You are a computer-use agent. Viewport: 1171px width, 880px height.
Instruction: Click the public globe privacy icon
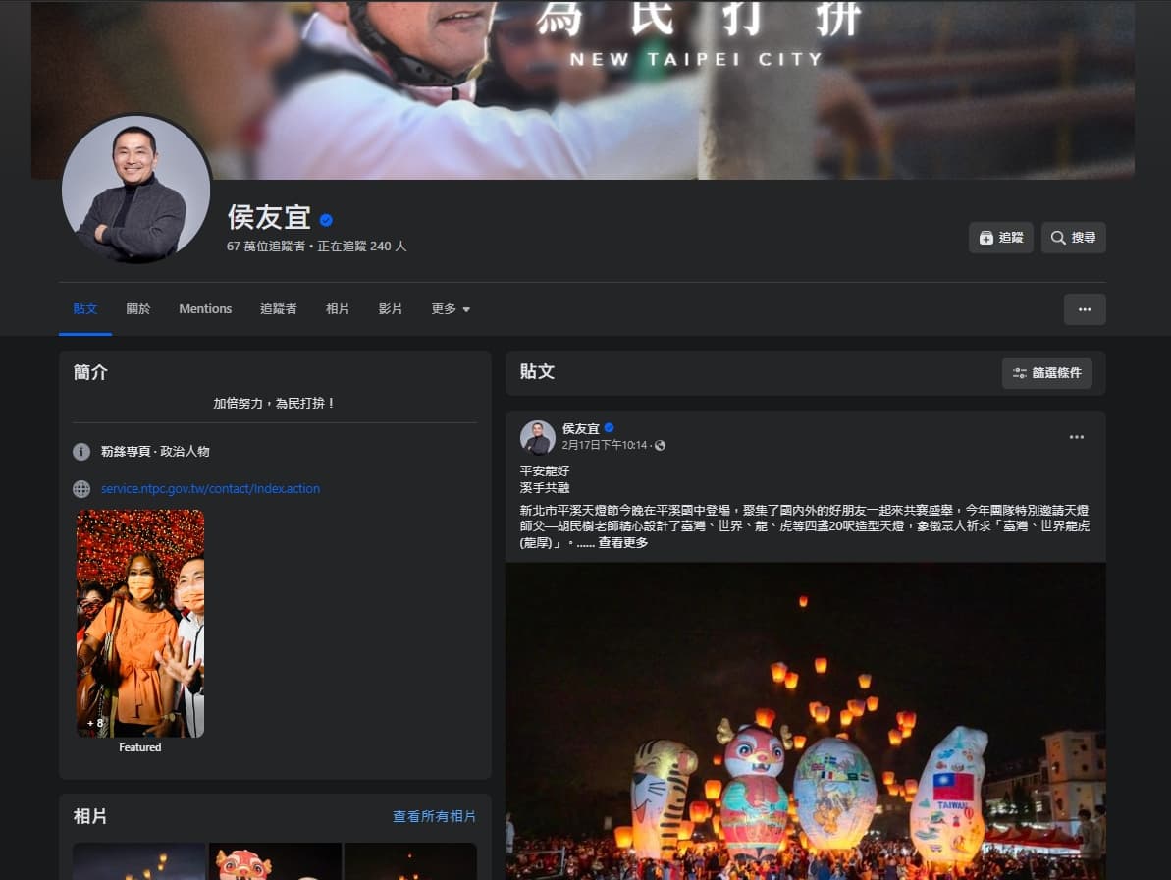(x=660, y=445)
